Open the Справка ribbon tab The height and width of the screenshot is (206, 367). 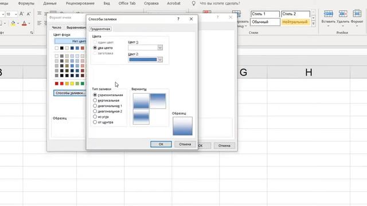pyautogui.click(x=151, y=3)
